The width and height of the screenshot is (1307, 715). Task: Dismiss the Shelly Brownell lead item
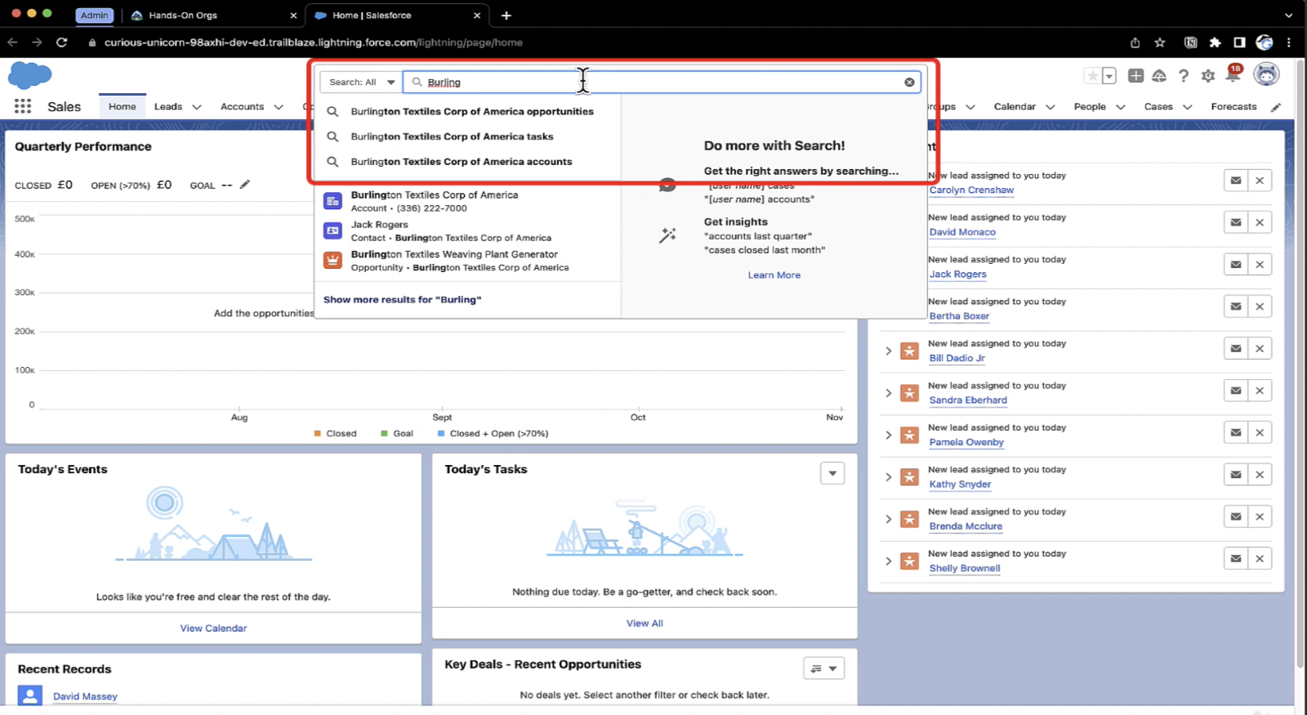(x=1260, y=559)
